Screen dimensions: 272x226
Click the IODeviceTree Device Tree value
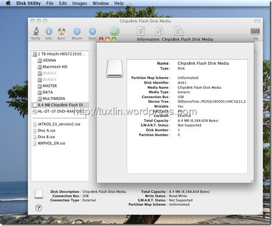tap(211, 101)
